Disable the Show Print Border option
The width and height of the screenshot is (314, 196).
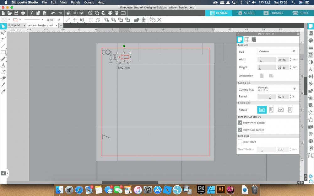(240, 123)
